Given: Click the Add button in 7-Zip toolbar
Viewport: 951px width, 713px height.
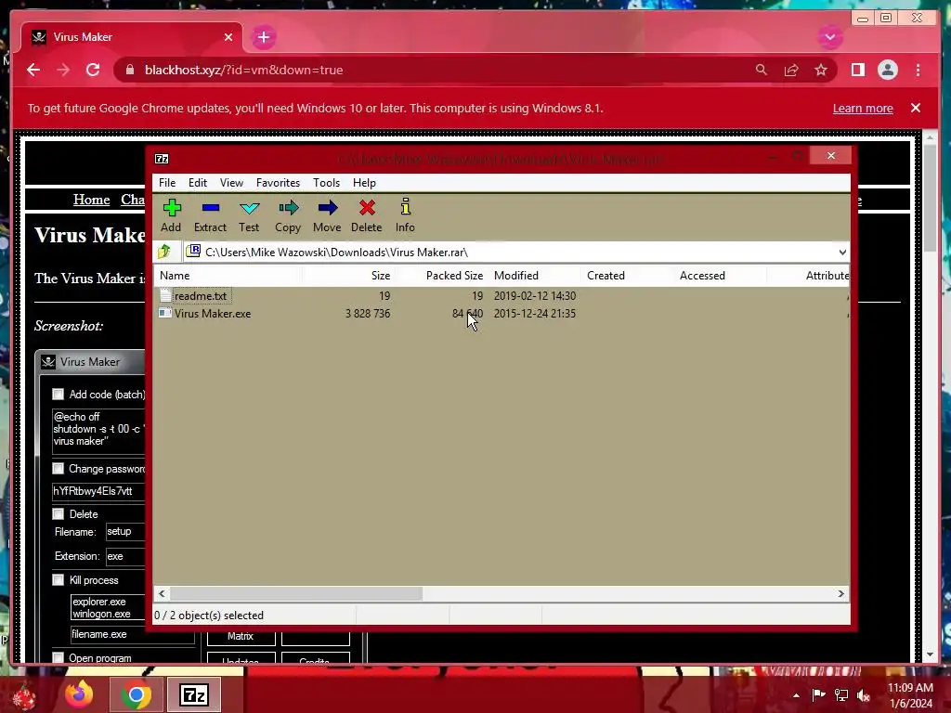Looking at the screenshot, I should (172, 215).
